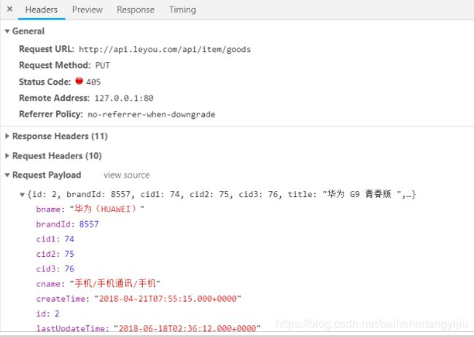Click the Status Code label
474x337 pixels.
pos(44,82)
